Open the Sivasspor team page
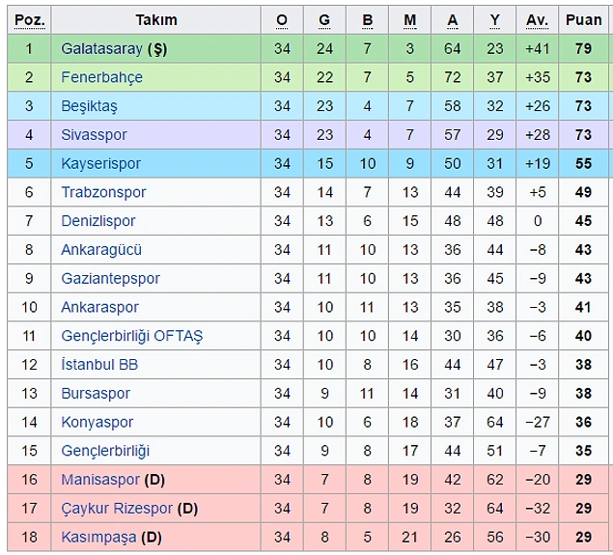 (94, 135)
